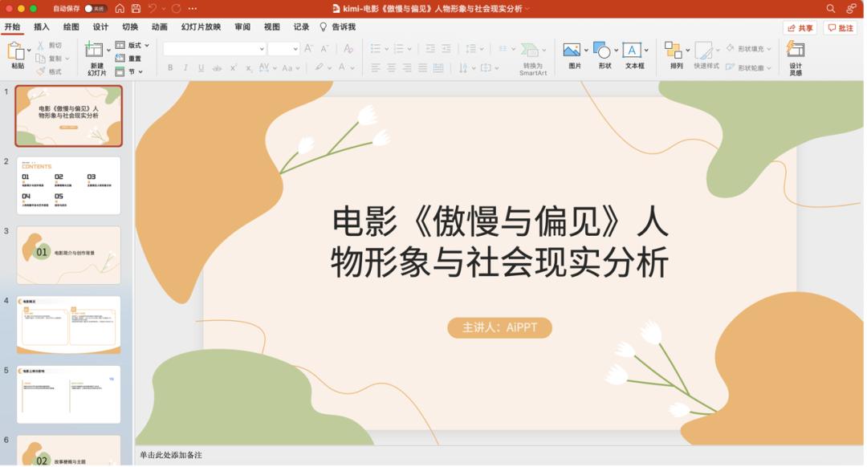Click the Reset (重置) slide icon

[x=120, y=58]
